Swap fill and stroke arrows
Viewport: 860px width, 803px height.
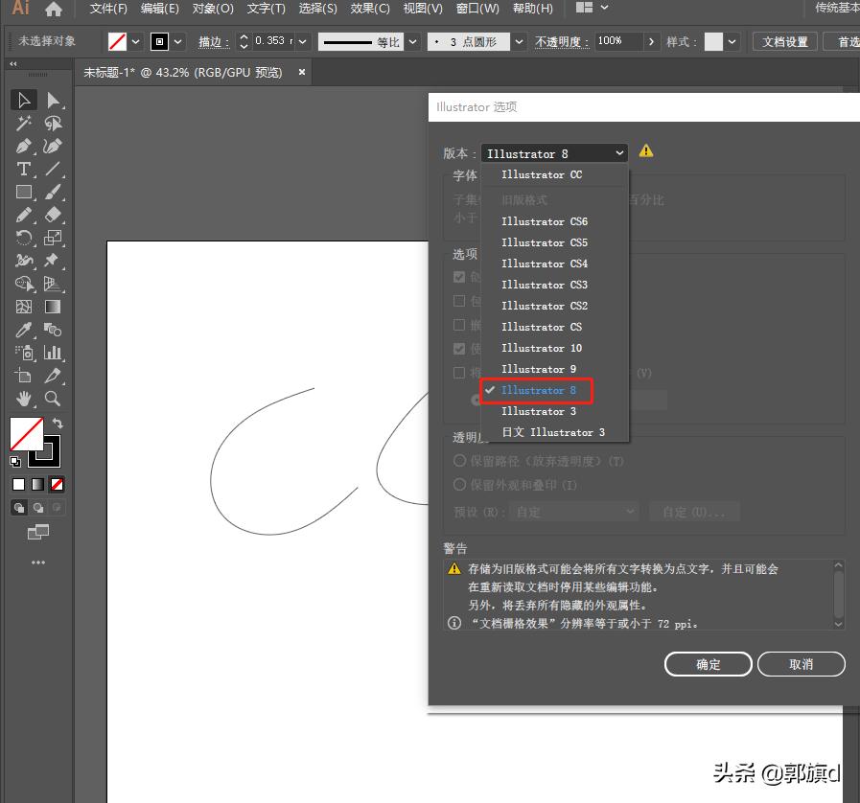[58, 424]
